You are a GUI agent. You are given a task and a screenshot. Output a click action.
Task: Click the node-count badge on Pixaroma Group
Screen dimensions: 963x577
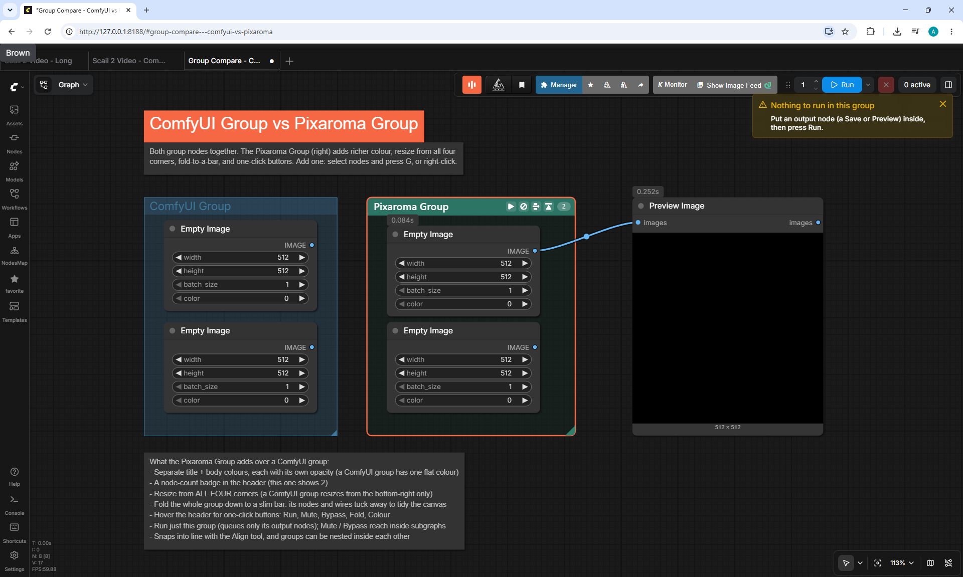point(564,207)
